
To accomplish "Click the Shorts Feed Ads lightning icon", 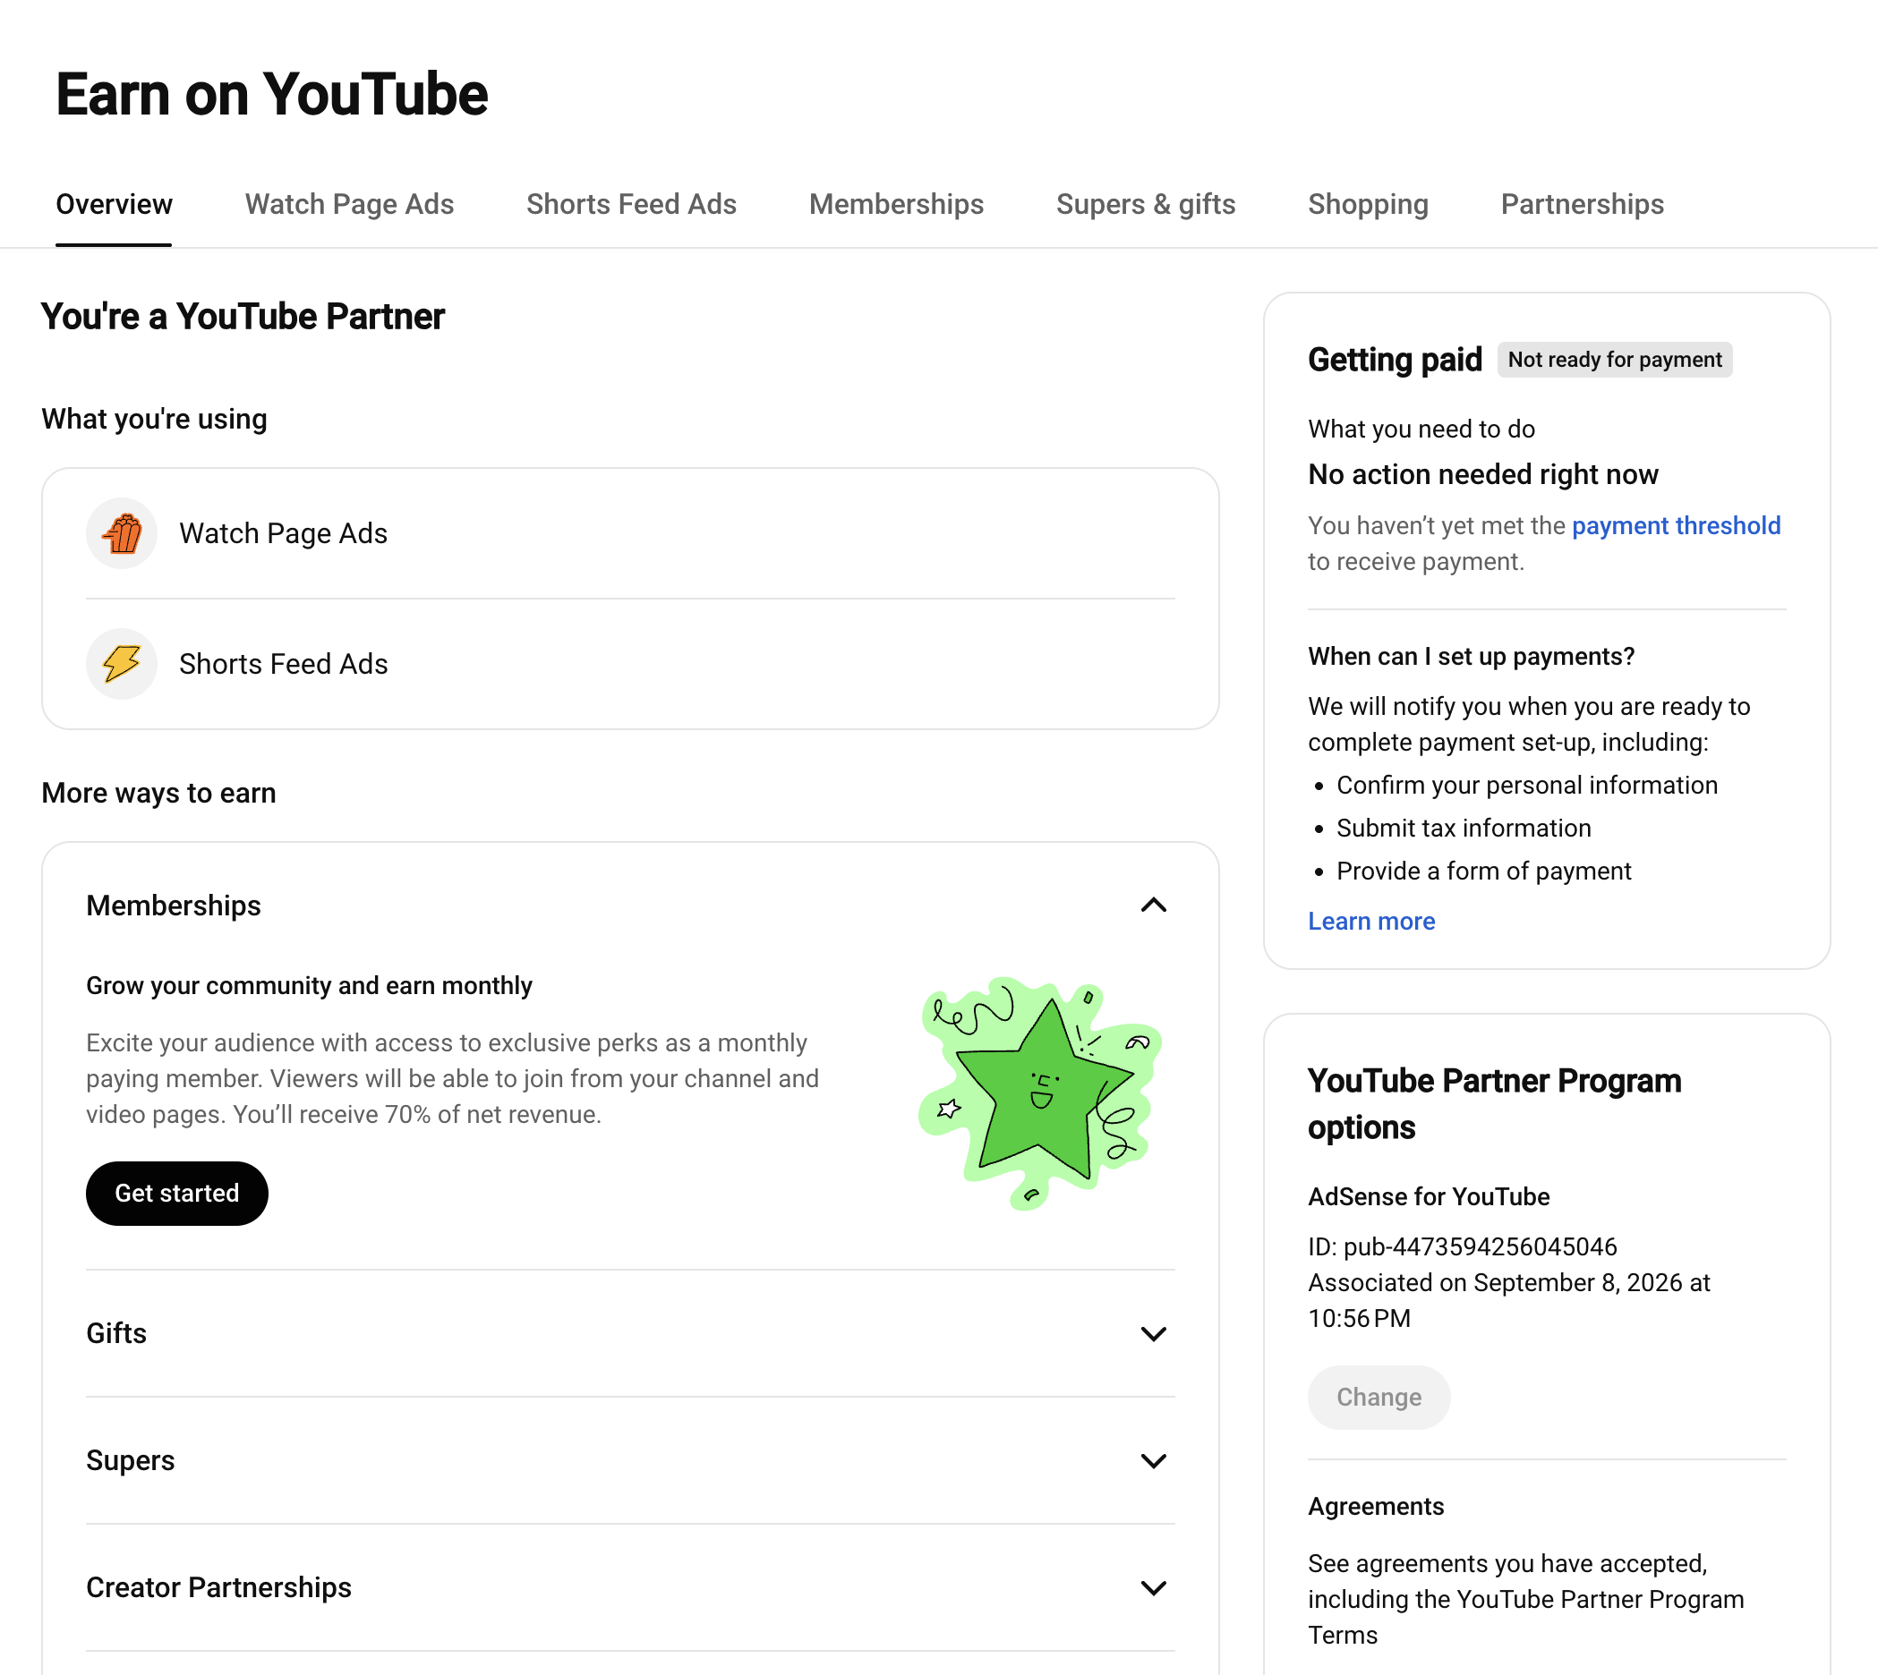I will 122,664.
